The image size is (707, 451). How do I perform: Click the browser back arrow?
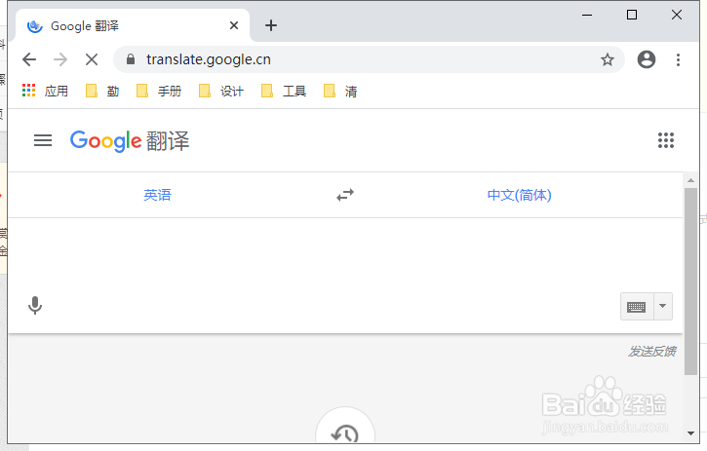[x=29, y=59]
